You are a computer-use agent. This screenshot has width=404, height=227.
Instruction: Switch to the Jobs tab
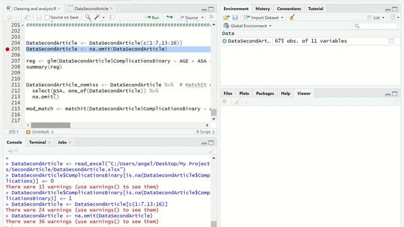pos(62,142)
